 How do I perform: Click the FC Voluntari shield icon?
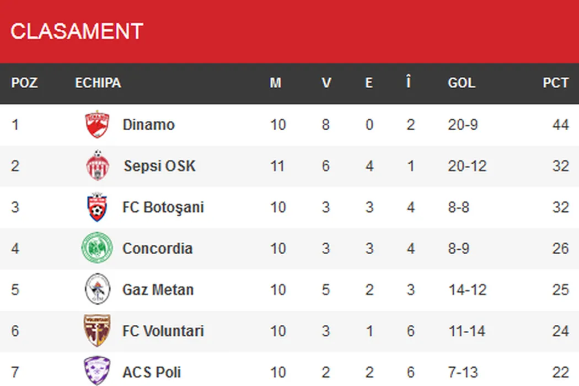97,331
